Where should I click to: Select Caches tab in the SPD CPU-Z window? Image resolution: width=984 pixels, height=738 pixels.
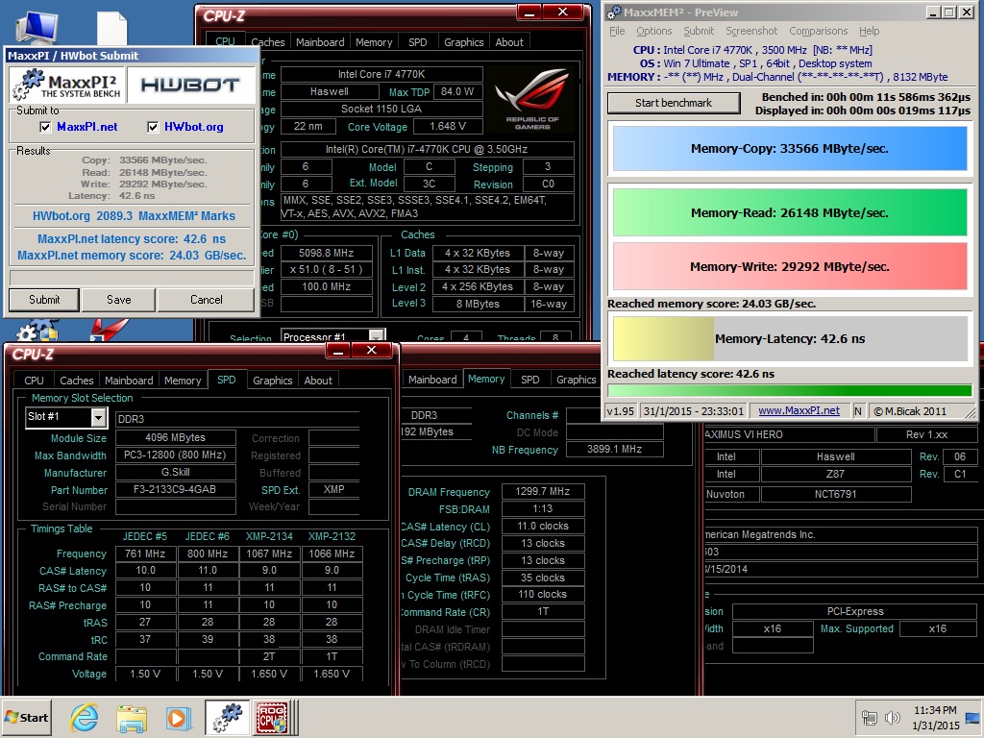(x=77, y=381)
